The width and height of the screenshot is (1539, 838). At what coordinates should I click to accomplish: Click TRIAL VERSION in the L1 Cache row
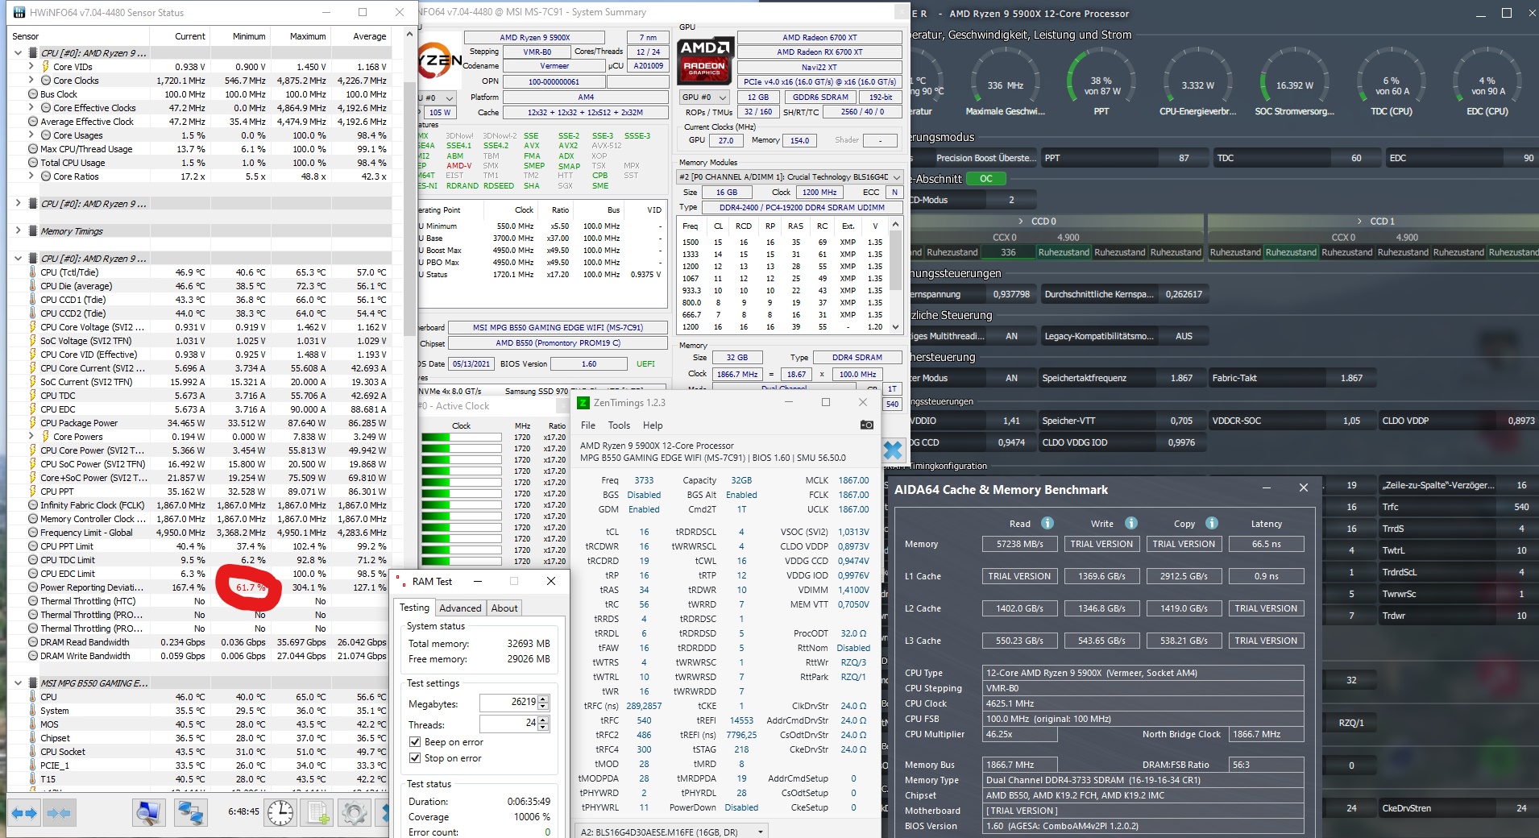click(x=1020, y=576)
